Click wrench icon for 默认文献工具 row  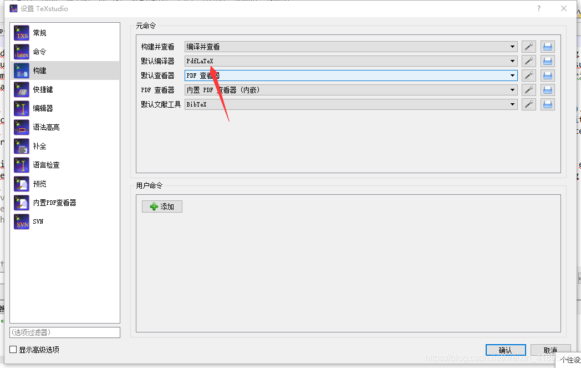(x=529, y=104)
